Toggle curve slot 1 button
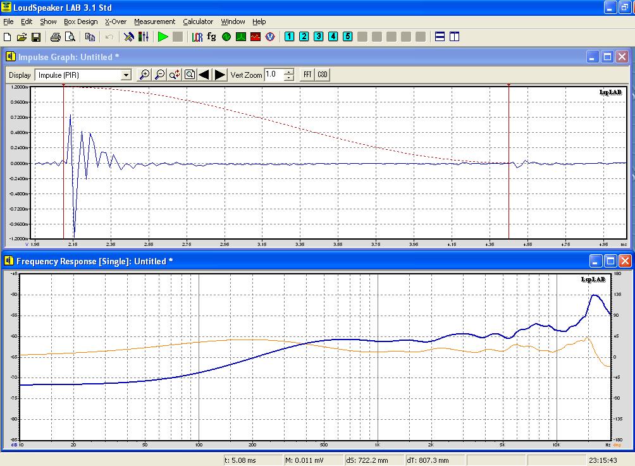Viewport: 635px width, 466px height. 289,37
